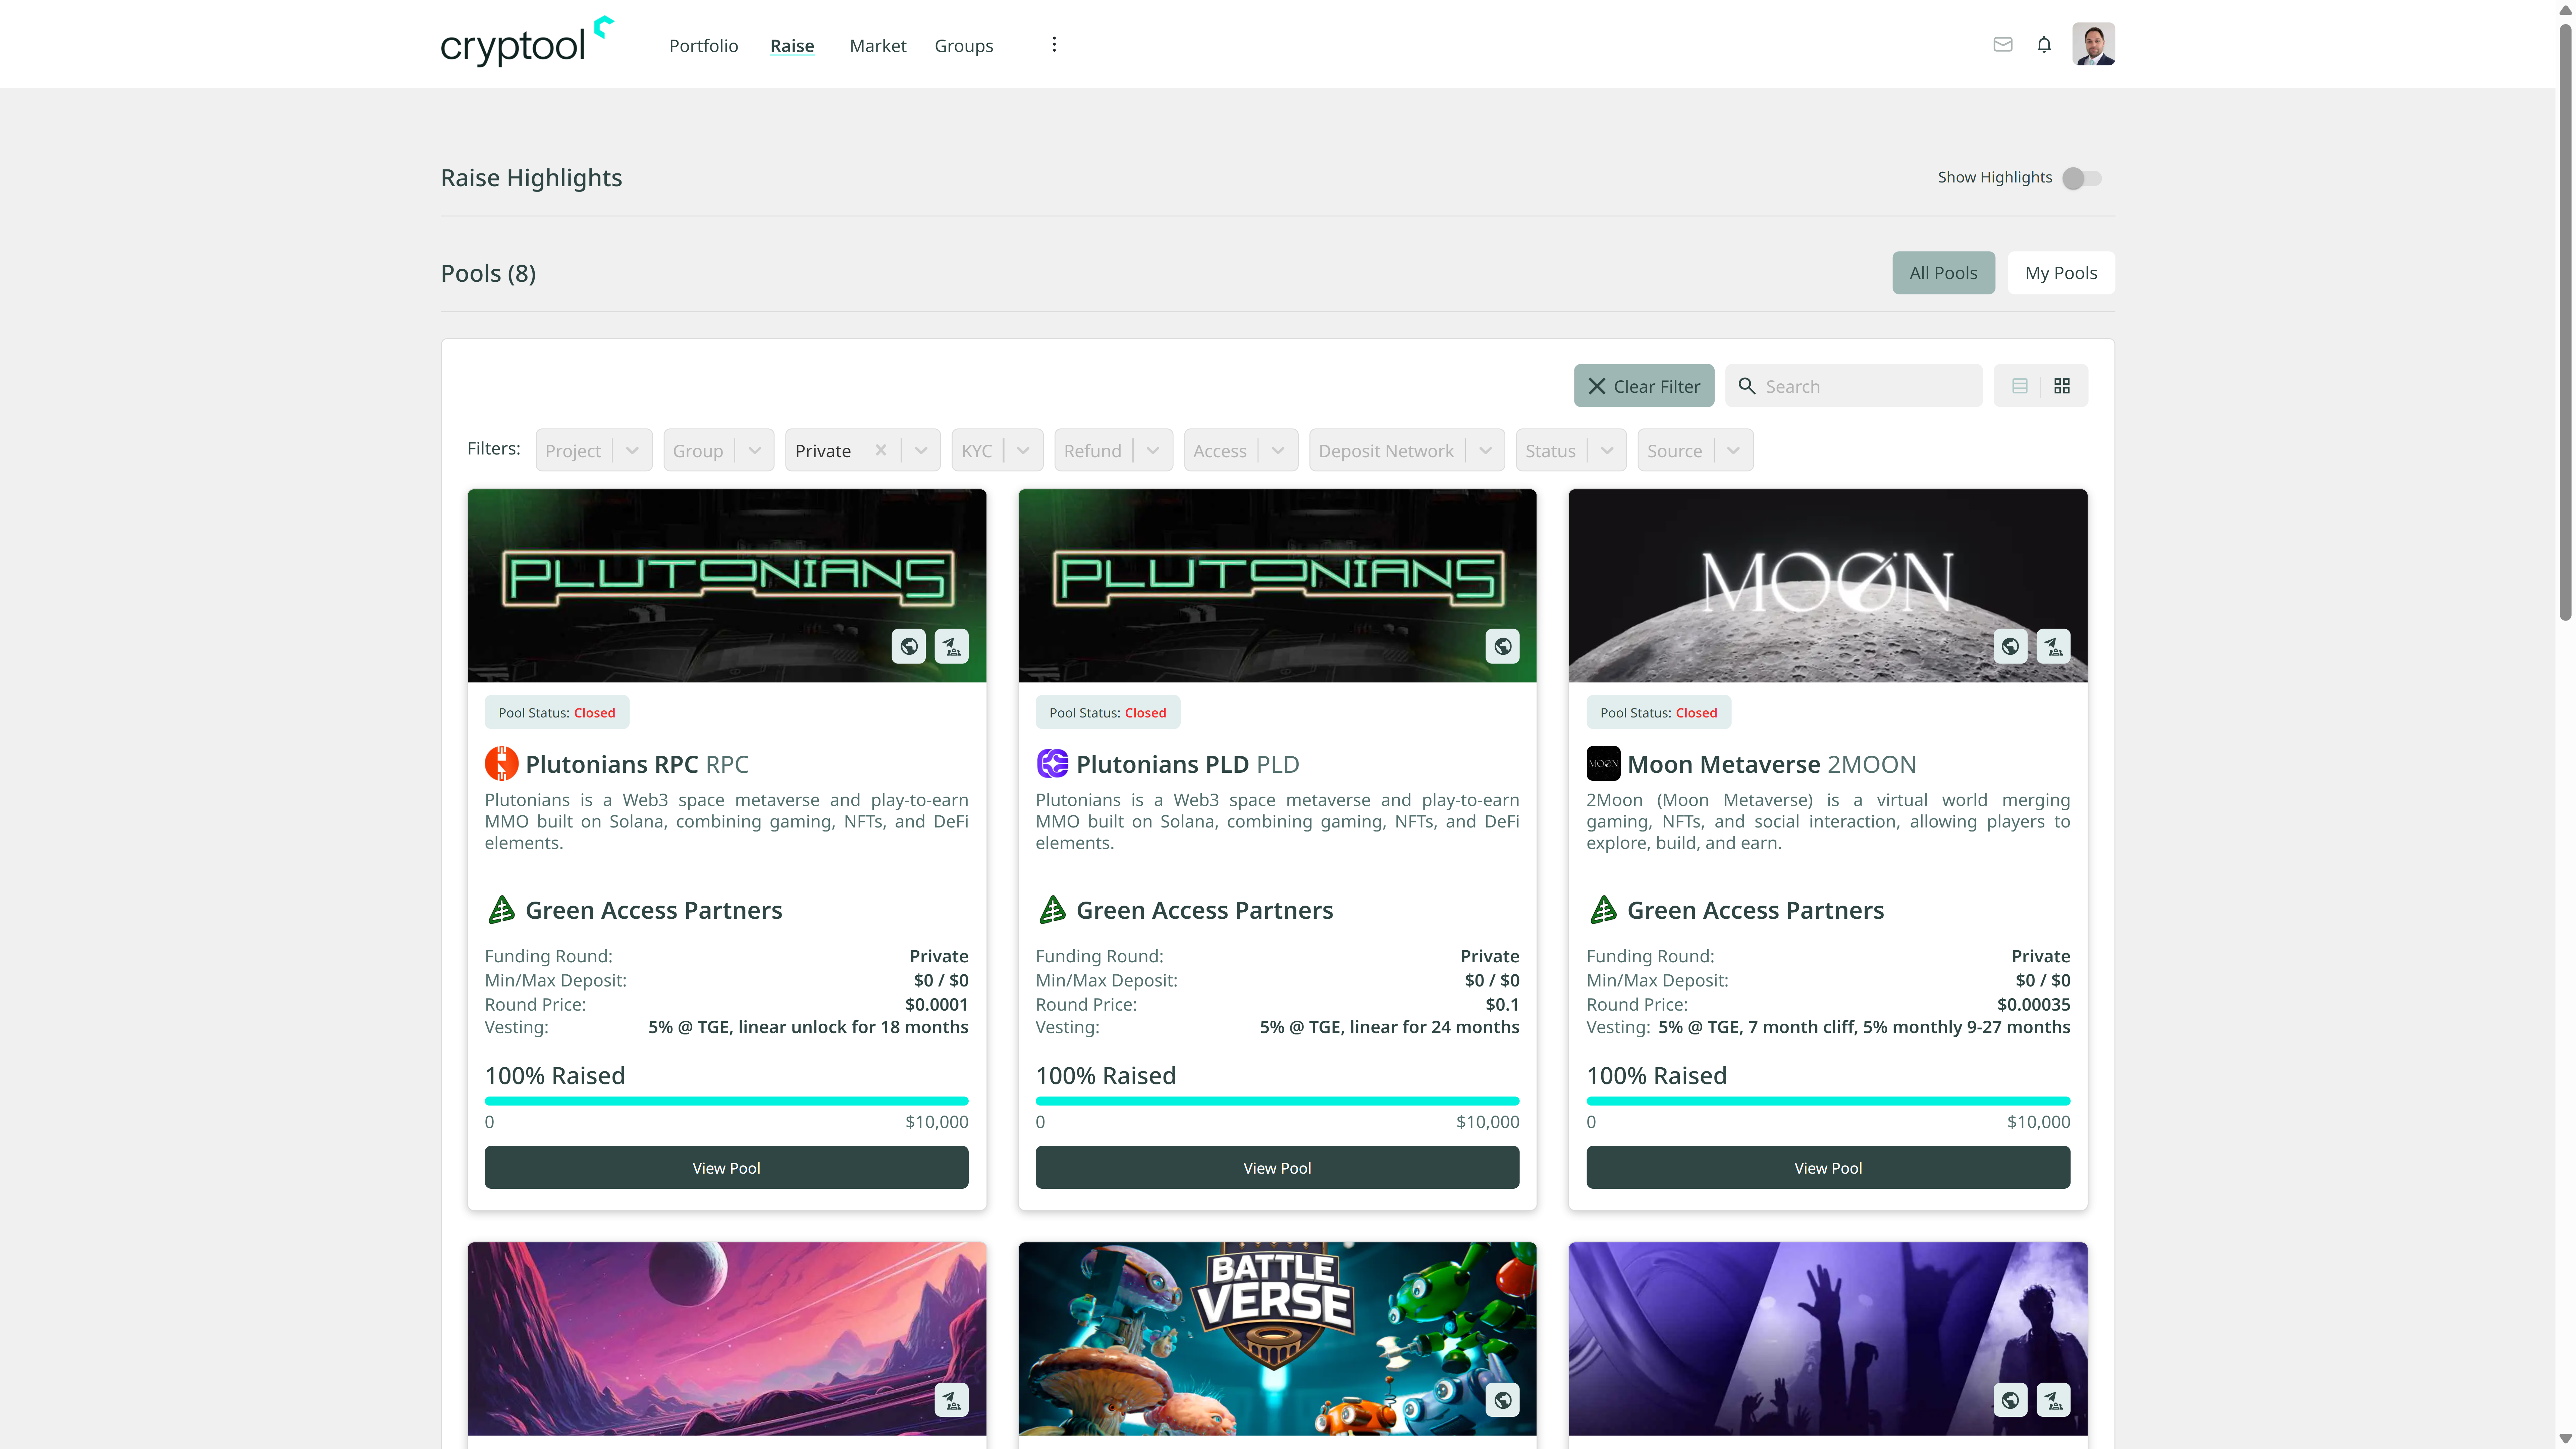Open Telegram group icon on Moon Metaverse card
This screenshot has width=2576, height=1449.
click(2053, 646)
